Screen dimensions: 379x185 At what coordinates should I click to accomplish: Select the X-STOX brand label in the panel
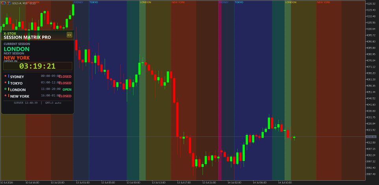pos(10,34)
